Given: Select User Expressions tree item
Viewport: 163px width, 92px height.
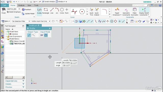Looking at the screenshot, I should pos(16,36).
